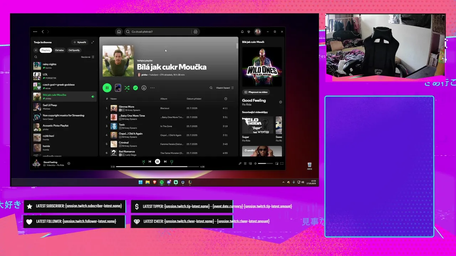Select the Od tebe filter chip
Image resolution: width=456 pixels, height=256 pixels.
pos(59,50)
